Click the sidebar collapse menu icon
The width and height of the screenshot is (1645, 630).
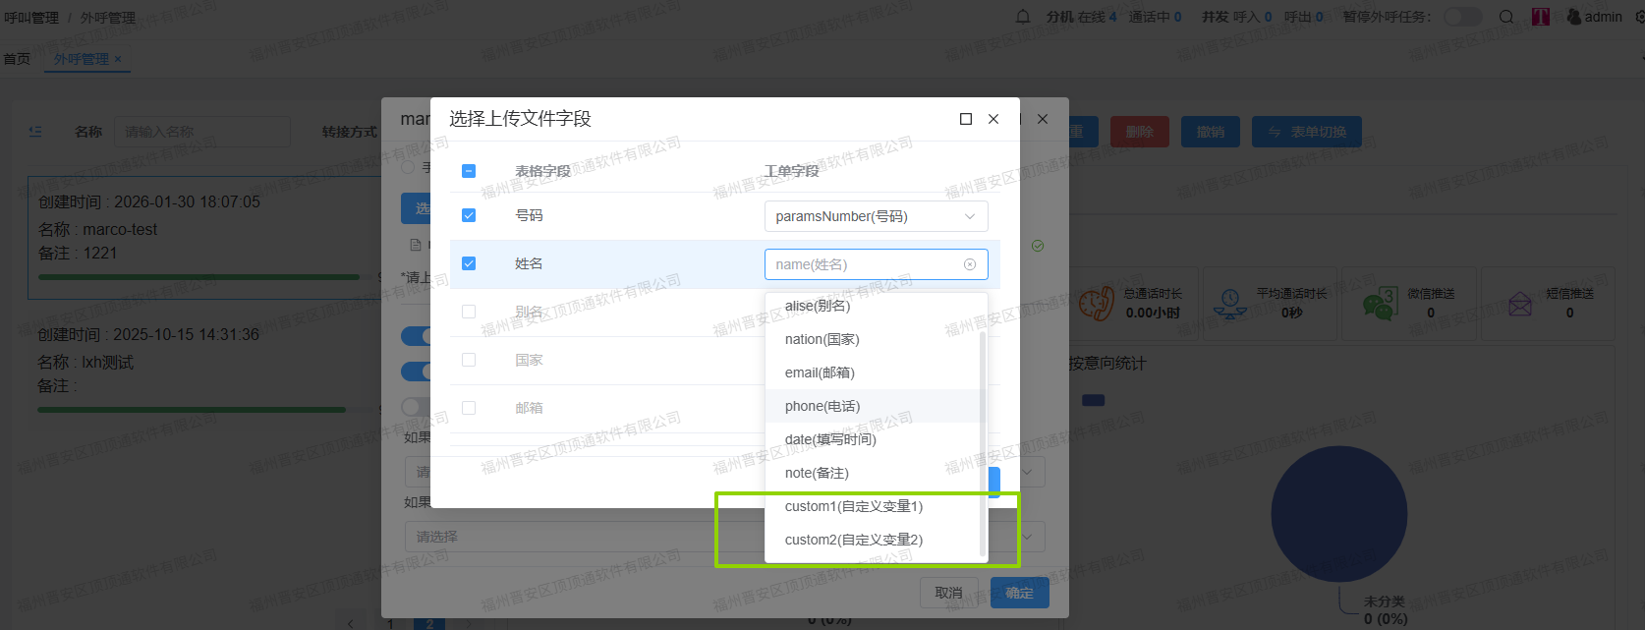click(x=35, y=132)
